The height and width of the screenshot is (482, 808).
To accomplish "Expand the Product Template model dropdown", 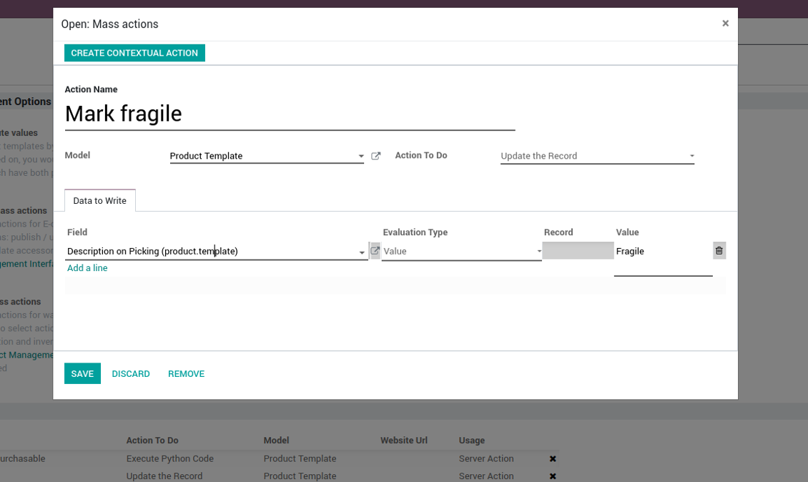I will [361, 156].
